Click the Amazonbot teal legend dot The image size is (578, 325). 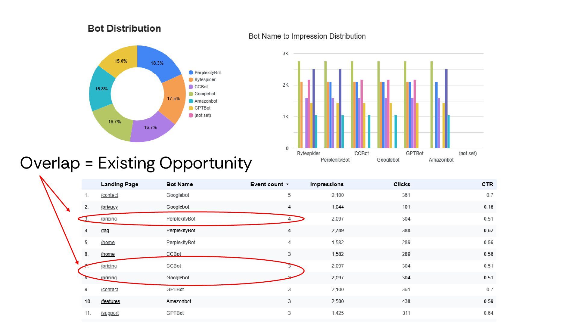(x=191, y=101)
